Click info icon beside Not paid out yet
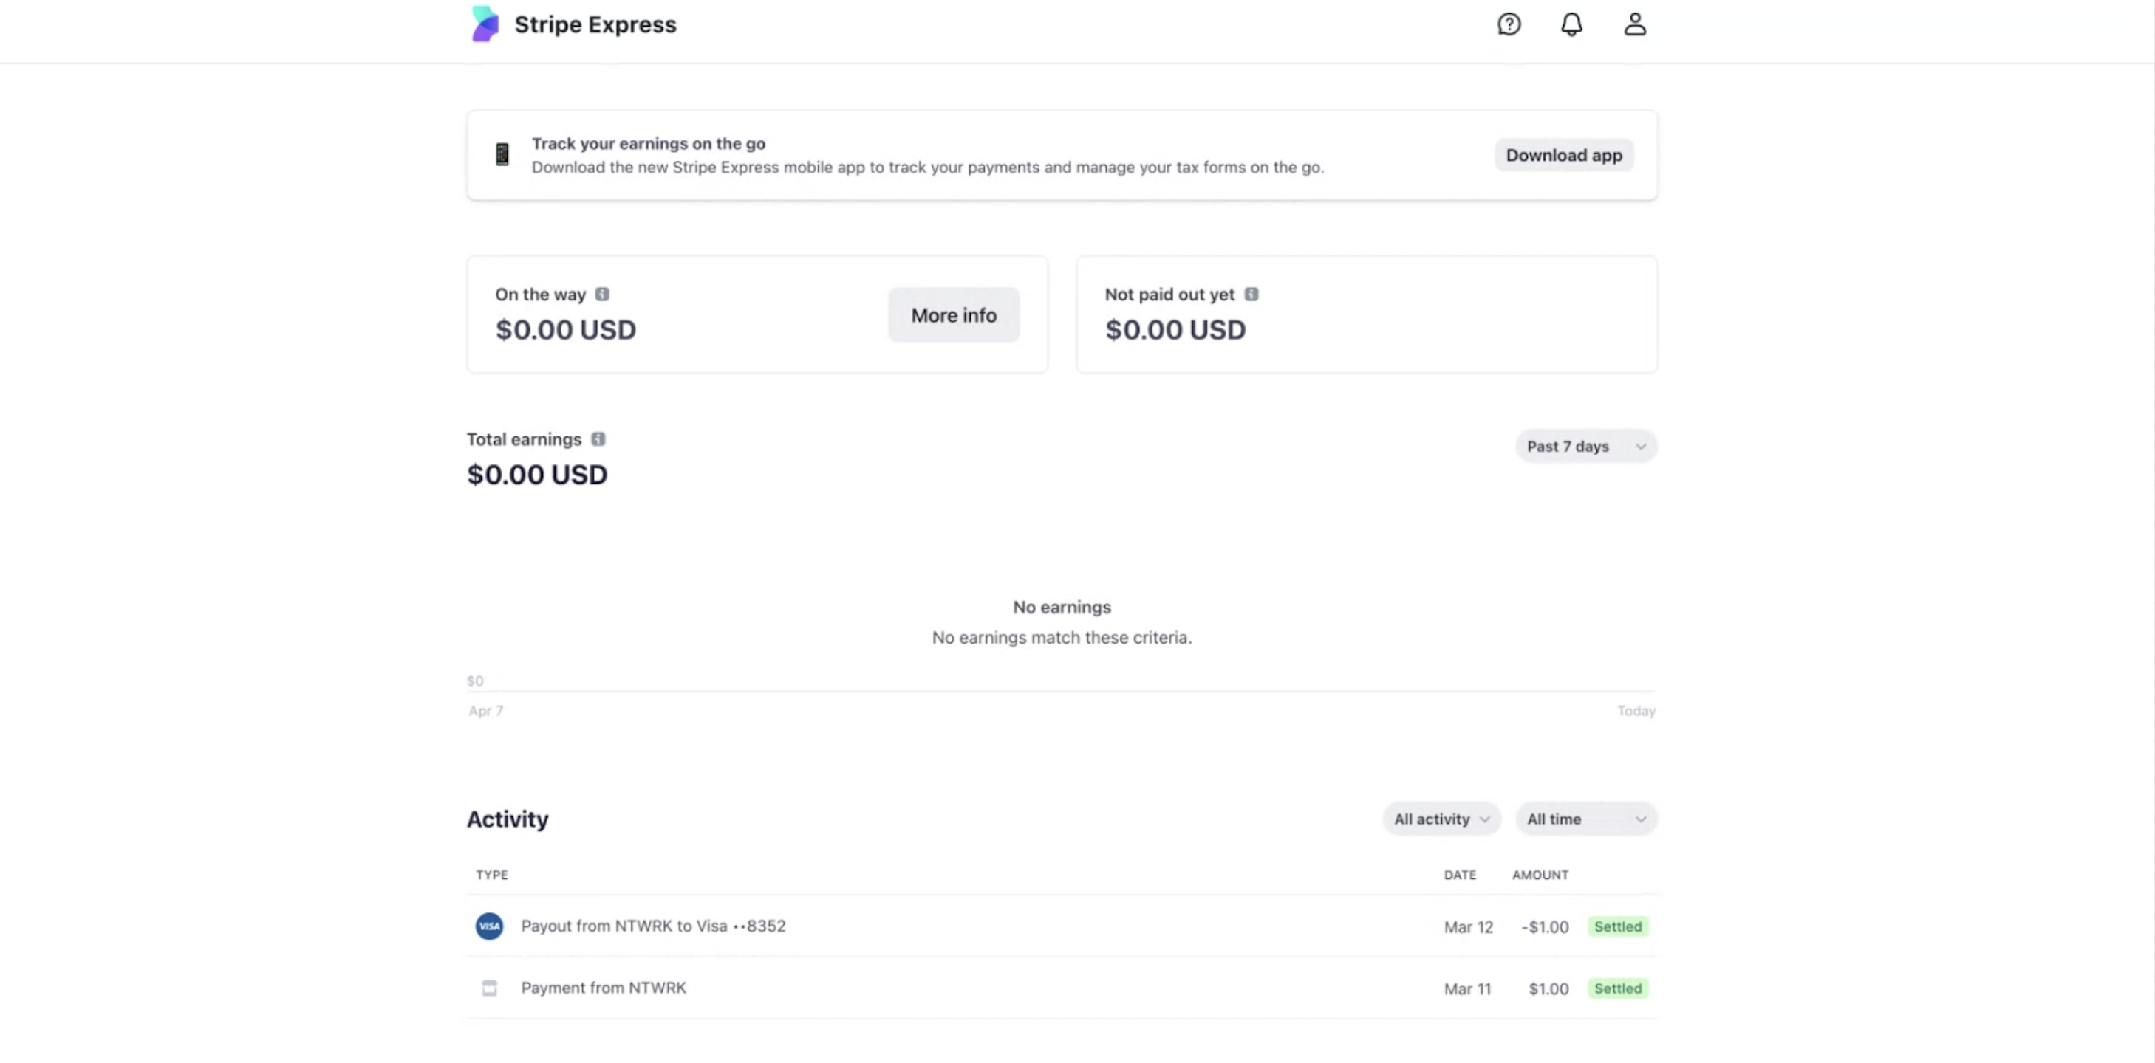Screen dimensions: 2155x1063 tap(1251, 294)
